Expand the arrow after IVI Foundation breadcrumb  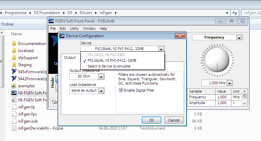tap(64, 13)
